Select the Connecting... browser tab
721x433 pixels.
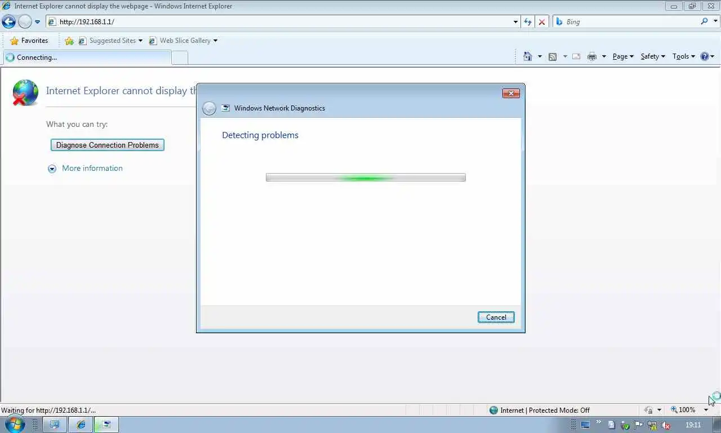coord(87,58)
